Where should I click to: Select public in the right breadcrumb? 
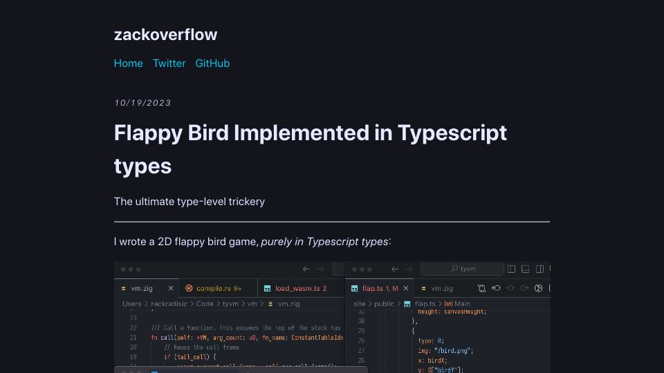tap(384, 304)
